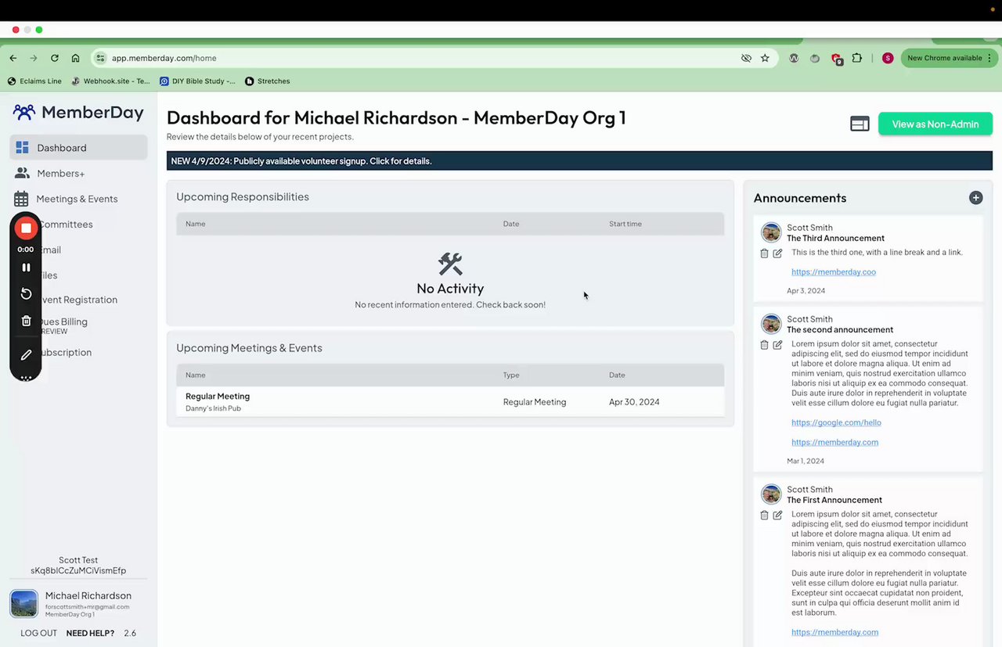Click the Apr 30, 2024 date cell

pos(634,402)
